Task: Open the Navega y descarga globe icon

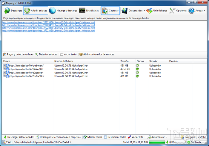Action: click(x=52, y=10)
